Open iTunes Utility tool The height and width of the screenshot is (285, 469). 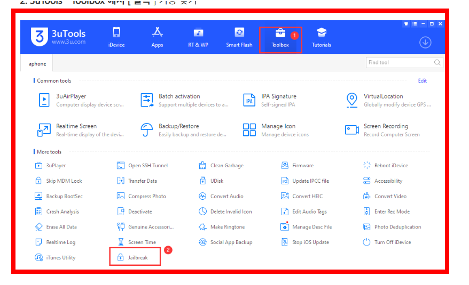(x=55, y=257)
